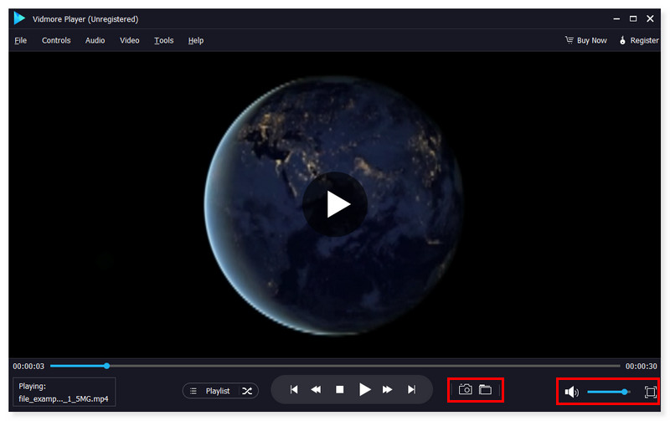Take a snapshot with the camera icon
Viewport: 670px width, 421px height.
click(x=466, y=390)
